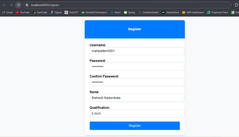This screenshot has height=137, width=239.
Task: Open the extensions puzzle icon
Action: [236, 5]
